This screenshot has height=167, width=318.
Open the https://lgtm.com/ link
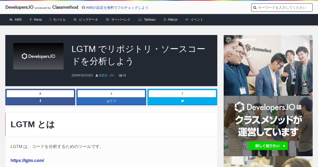point(27,160)
